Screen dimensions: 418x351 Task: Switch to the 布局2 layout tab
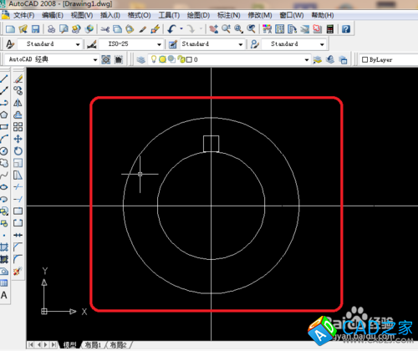pos(119,345)
